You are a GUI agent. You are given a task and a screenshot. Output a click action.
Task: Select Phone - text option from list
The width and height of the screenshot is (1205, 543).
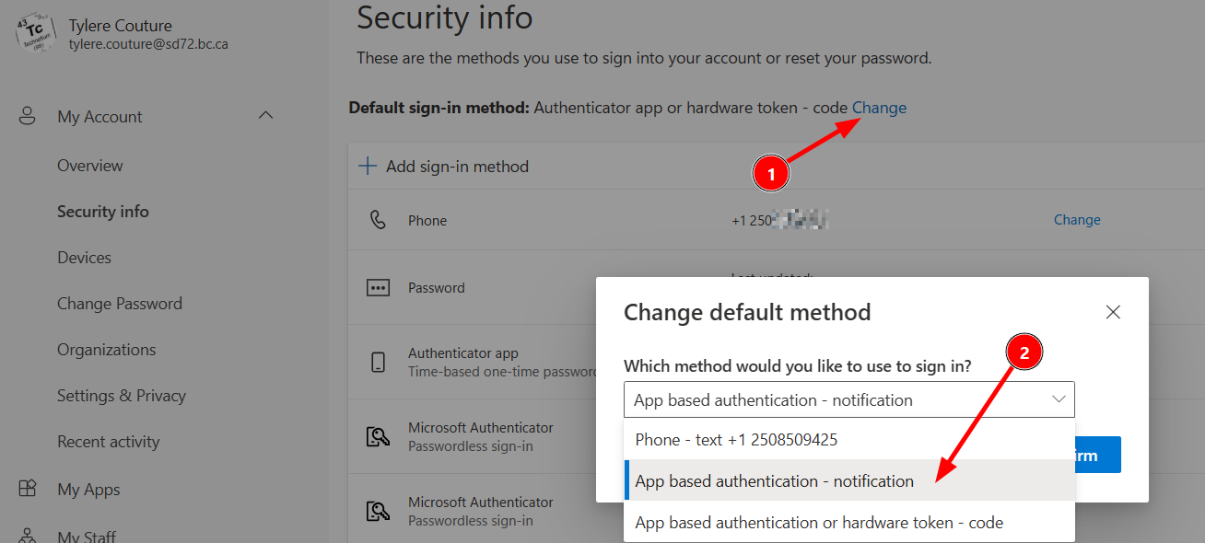click(736, 440)
